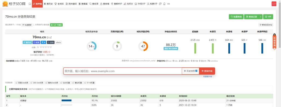281x107 pixels.
Task: Focus the 查外链 domain input field
Action: pos(123,71)
